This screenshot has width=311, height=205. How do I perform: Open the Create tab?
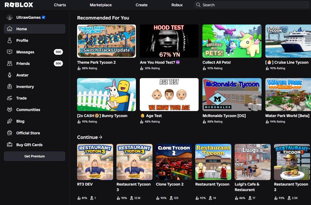[141, 5]
